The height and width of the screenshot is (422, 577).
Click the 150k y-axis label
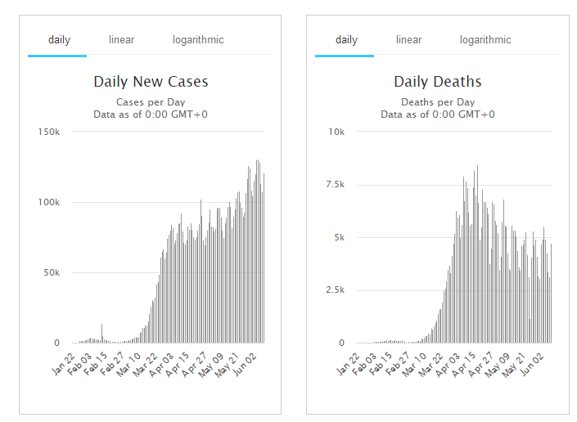click(x=49, y=132)
